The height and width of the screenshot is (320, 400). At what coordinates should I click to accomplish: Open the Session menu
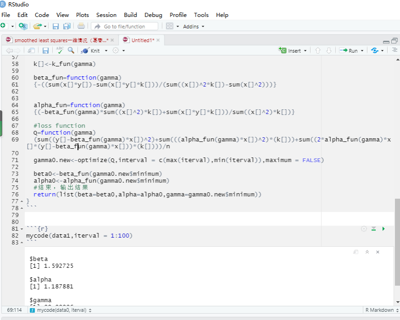106,15
